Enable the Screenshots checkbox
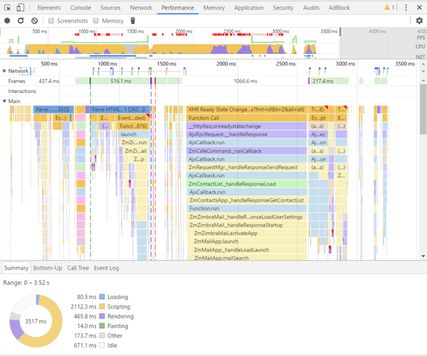427x356 pixels. tap(51, 21)
